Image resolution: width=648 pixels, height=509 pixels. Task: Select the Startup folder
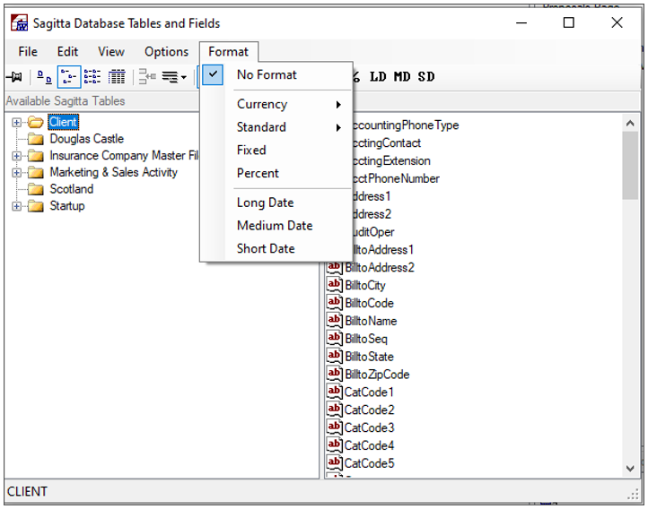[x=67, y=206]
